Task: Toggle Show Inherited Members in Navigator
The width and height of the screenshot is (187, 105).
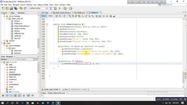Action: click(x=3, y=95)
